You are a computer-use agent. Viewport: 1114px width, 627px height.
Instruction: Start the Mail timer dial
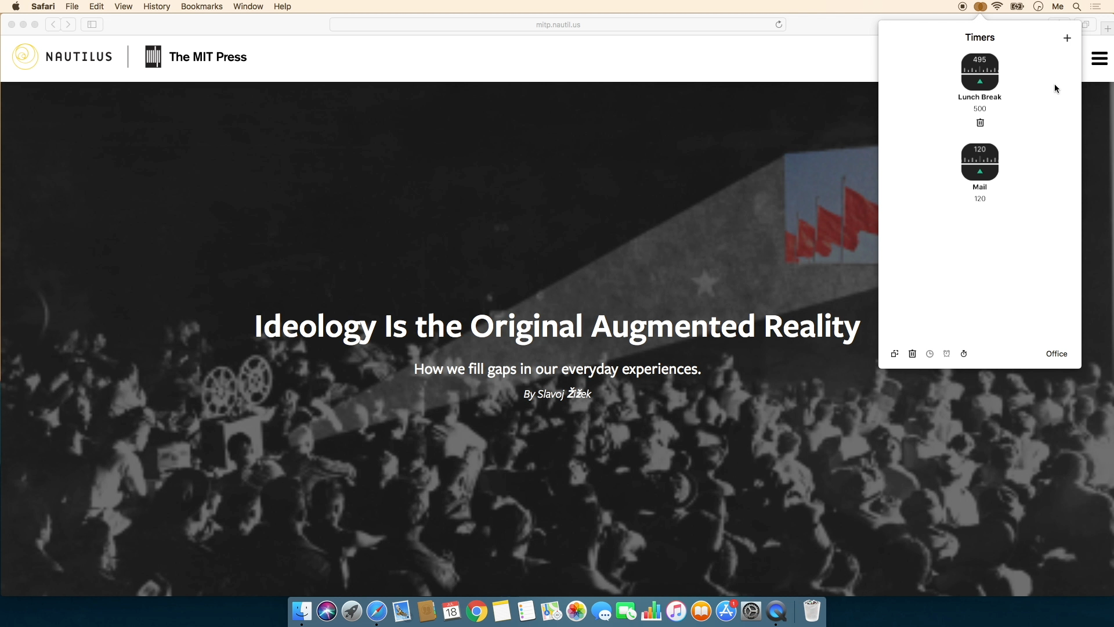[x=979, y=161]
